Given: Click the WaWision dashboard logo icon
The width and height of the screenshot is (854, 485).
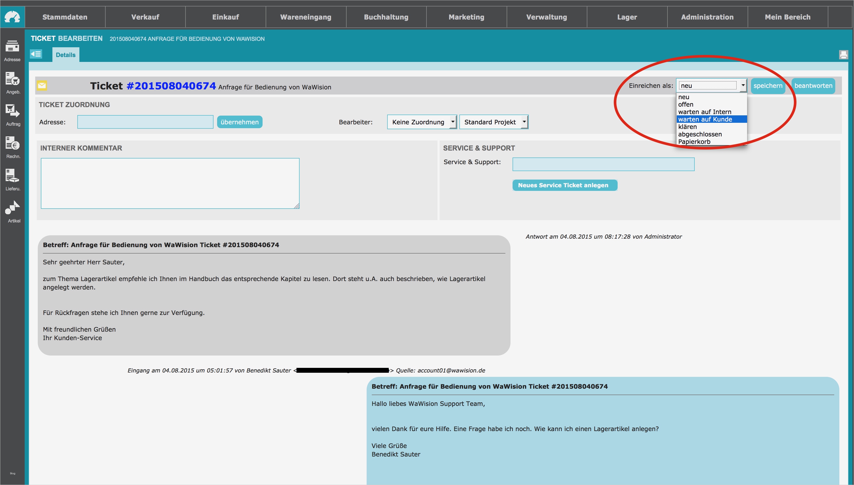Looking at the screenshot, I should coord(12,17).
